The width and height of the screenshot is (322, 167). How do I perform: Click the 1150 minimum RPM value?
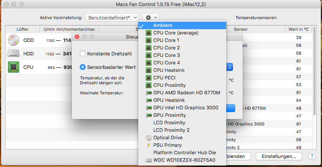[x=50, y=40]
